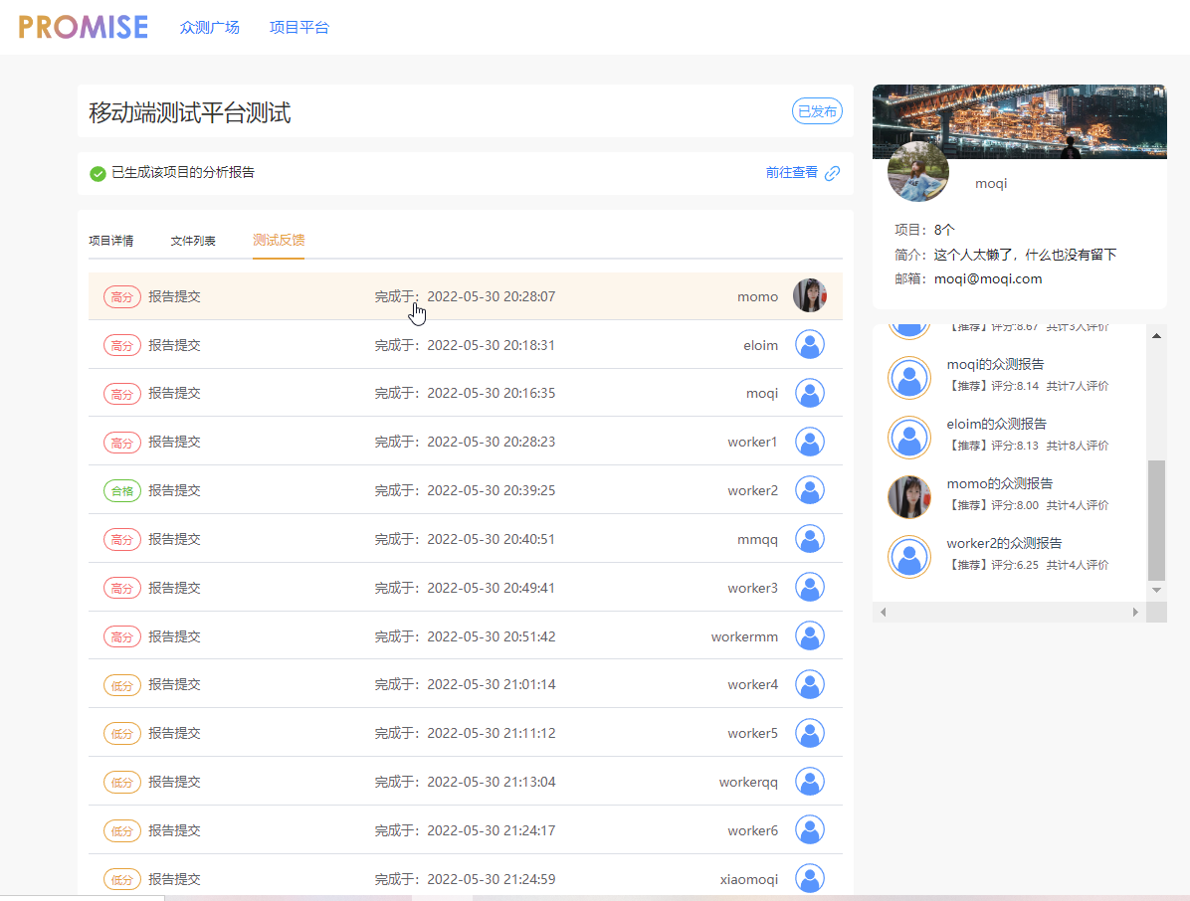Switch to the 项目详情 tab
The width and height of the screenshot is (1190, 901).
click(110, 241)
